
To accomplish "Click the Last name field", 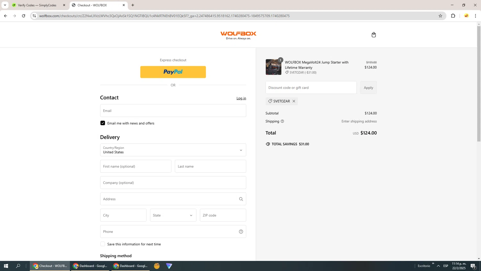I will tap(210, 166).
